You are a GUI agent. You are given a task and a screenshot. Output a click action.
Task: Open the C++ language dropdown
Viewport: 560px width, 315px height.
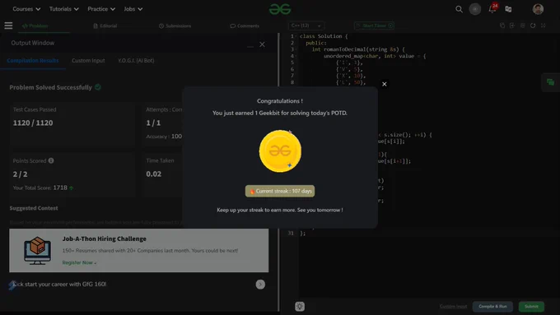306,25
